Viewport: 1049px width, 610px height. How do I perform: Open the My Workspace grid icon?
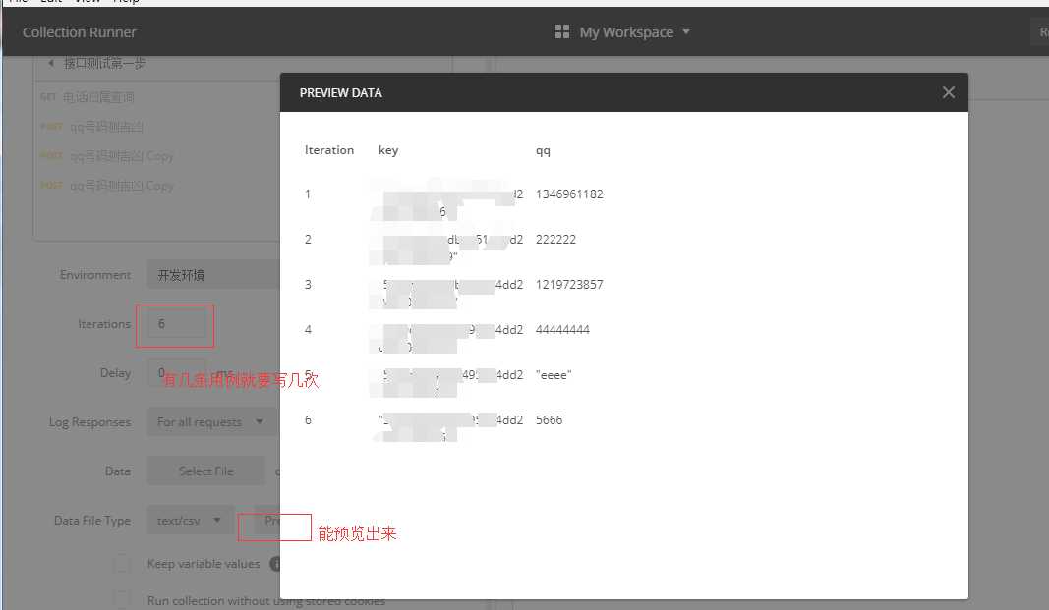click(x=562, y=32)
